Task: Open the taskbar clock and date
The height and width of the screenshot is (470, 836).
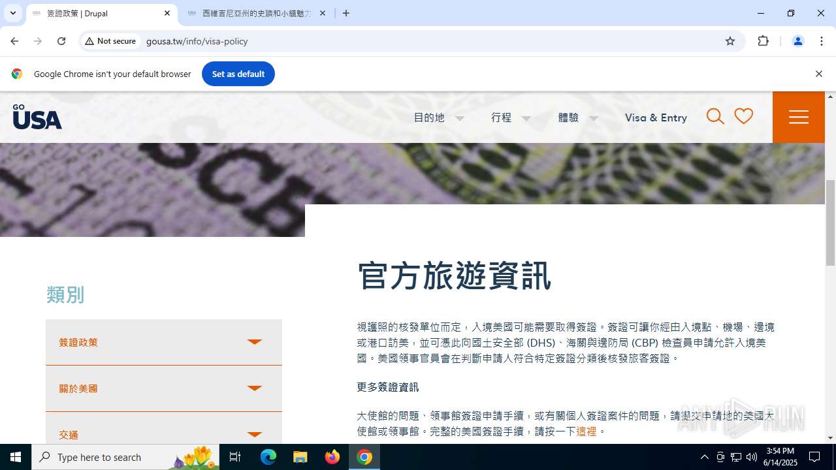Action: [780, 457]
